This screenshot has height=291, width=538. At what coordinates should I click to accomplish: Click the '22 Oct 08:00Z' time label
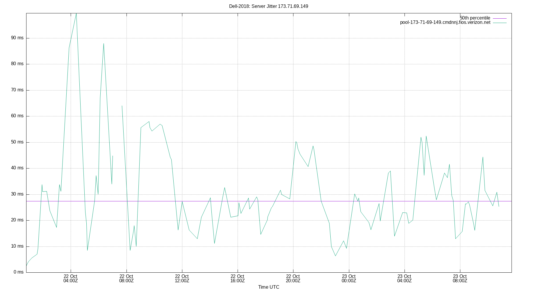pyautogui.click(x=126, y=278)
